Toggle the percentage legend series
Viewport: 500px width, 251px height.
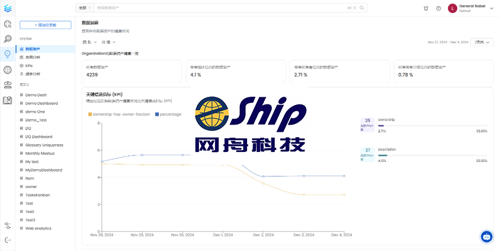tap(168, 114)
